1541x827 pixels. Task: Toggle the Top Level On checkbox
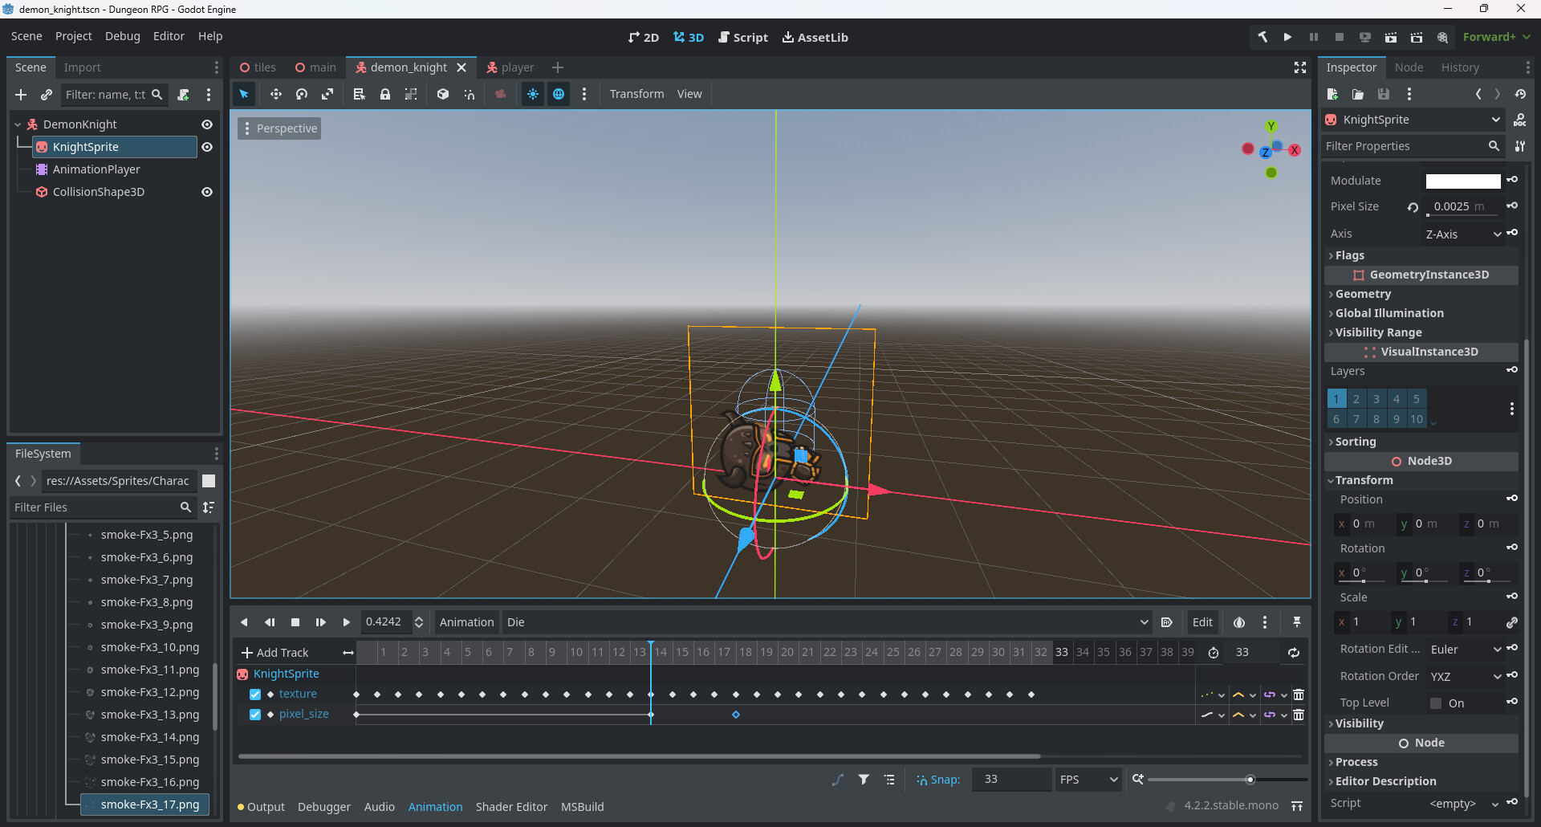1436,703
